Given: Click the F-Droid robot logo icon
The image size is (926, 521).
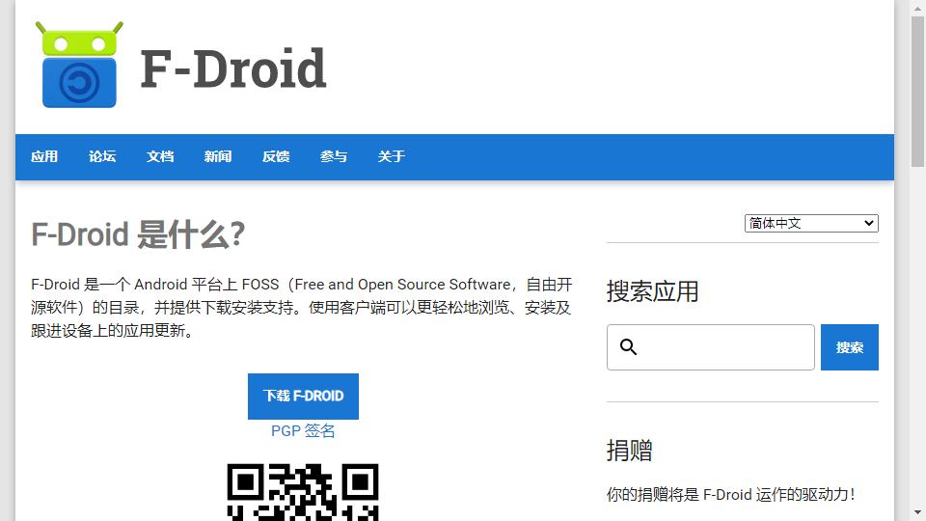Looking at the screenshot, I should click(x=79, y=65).
